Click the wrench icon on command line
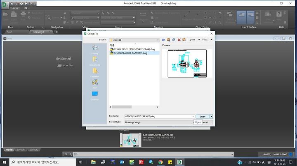This screenshot has width=297, height=166. coord(71,154)
